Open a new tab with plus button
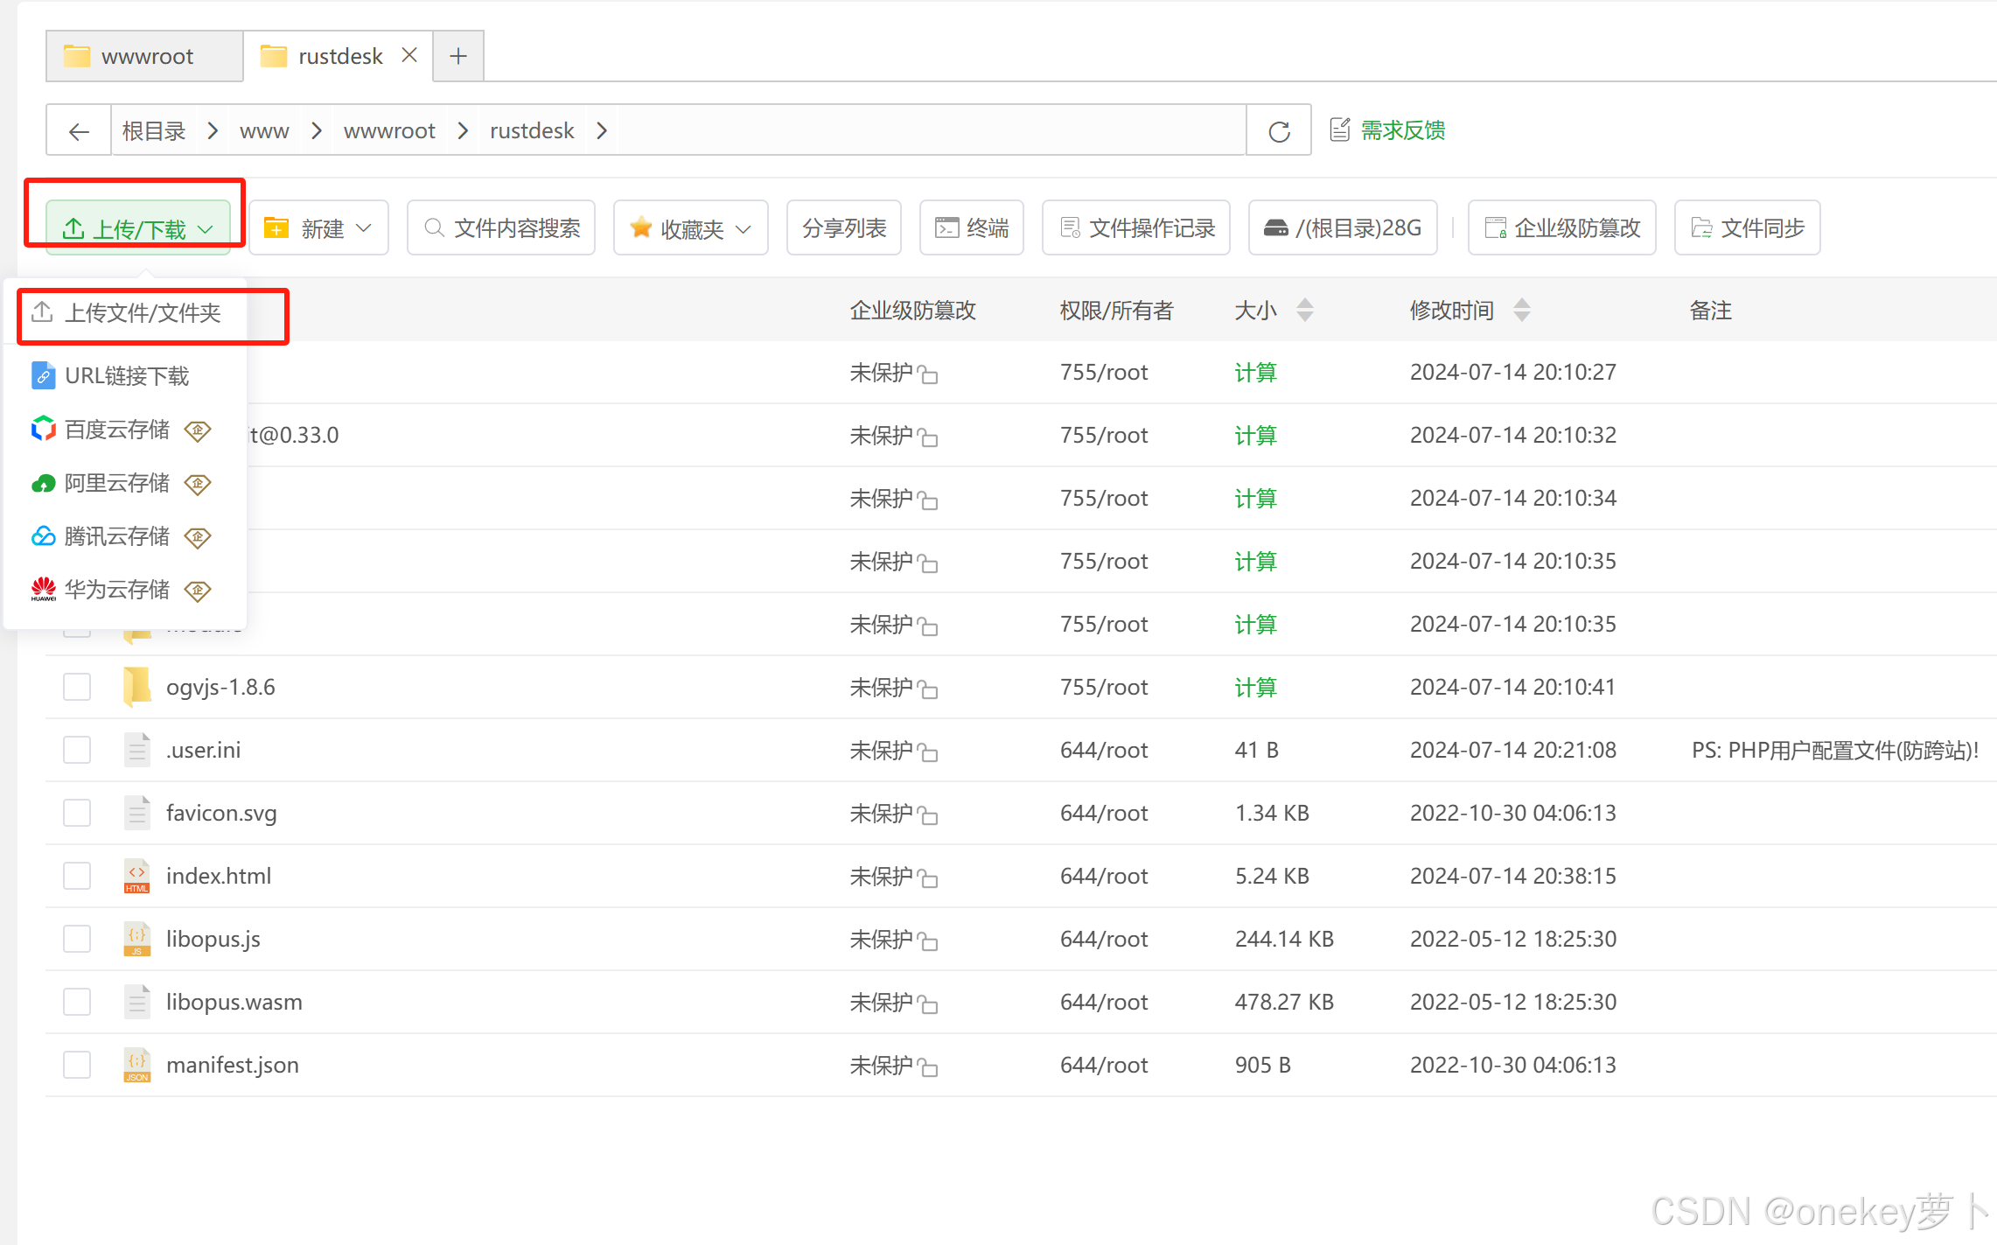This screenshot has height=1245, width=1997. [x=458, y=56]
